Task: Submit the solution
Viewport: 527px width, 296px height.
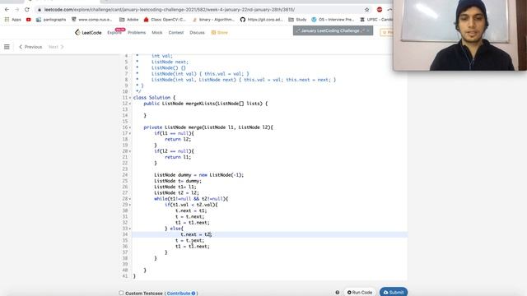Action: click(394, 293)
